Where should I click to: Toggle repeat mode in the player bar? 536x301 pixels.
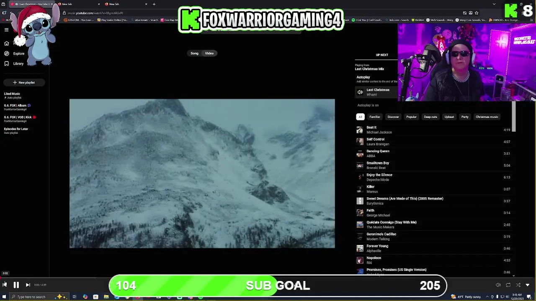pos(508,285)
